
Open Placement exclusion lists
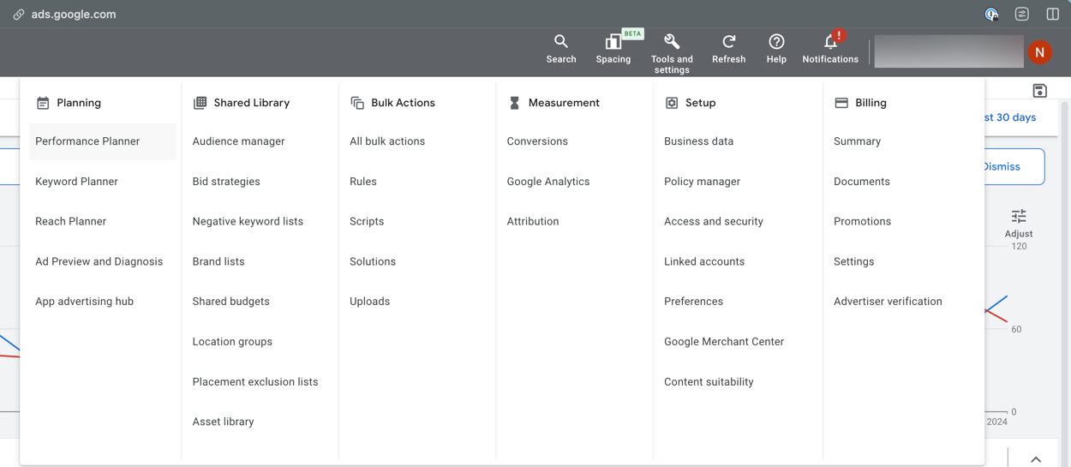point(255,381)
